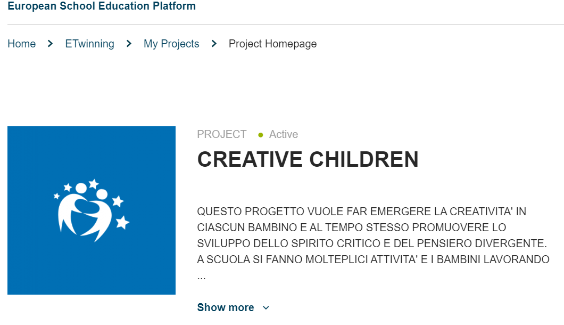Click the Active status label

284,134
